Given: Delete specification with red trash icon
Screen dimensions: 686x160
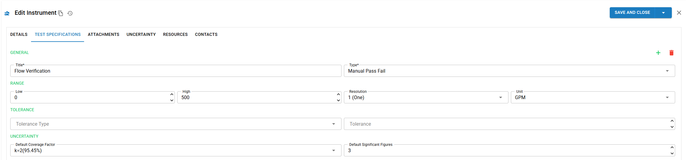Looking at the screenshot, I should click(672, 53).
